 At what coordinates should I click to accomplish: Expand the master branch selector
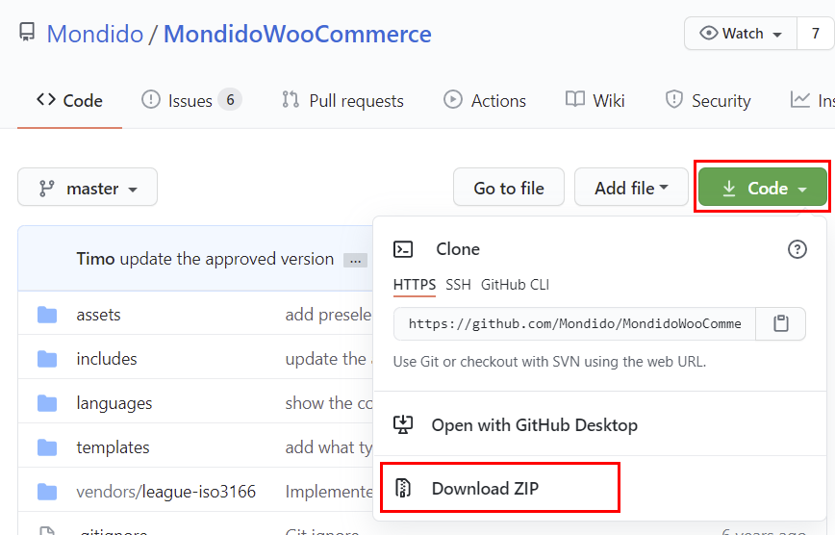click(x=88, y=187)
